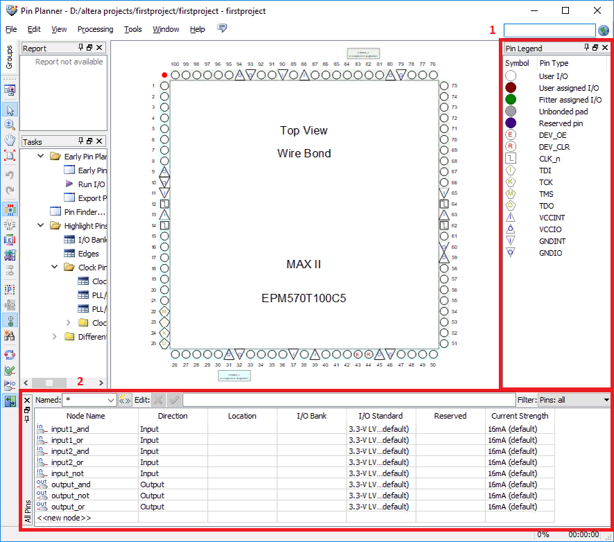Click the search field at top right

[x=550, y=30]
